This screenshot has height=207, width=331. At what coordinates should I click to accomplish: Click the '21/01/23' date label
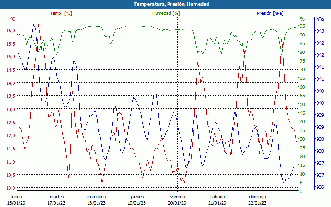[x=218, y=203]
